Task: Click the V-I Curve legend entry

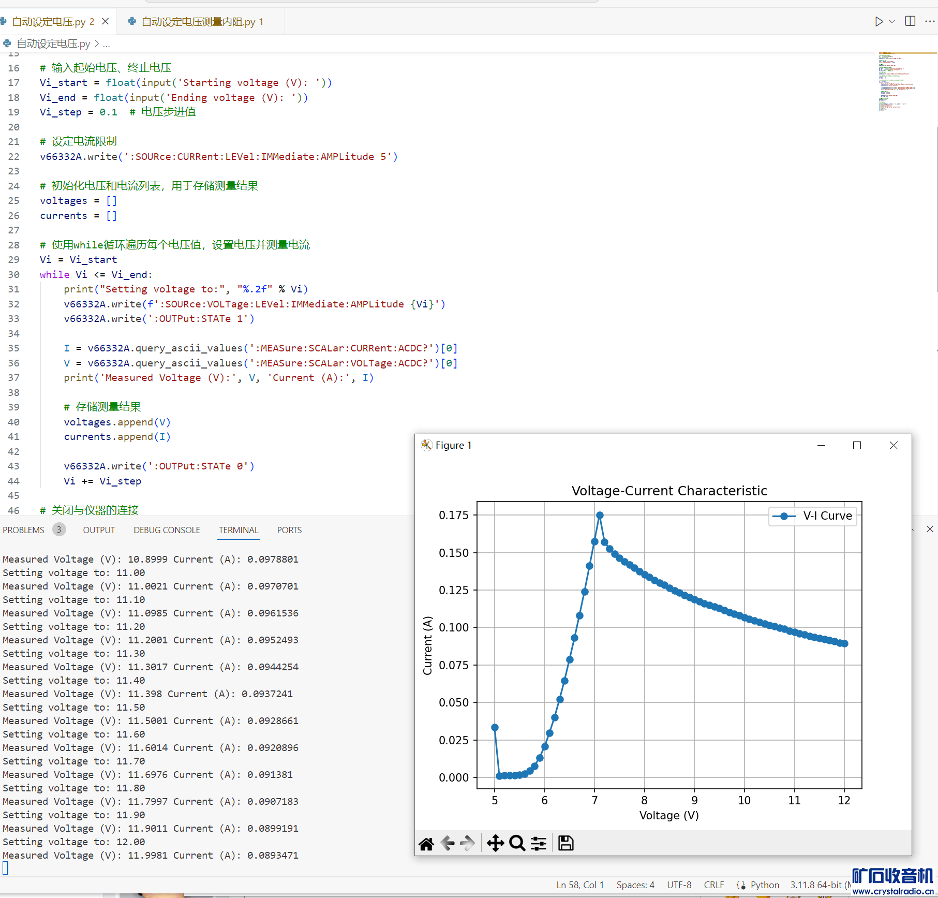Action: click(812, 516)
